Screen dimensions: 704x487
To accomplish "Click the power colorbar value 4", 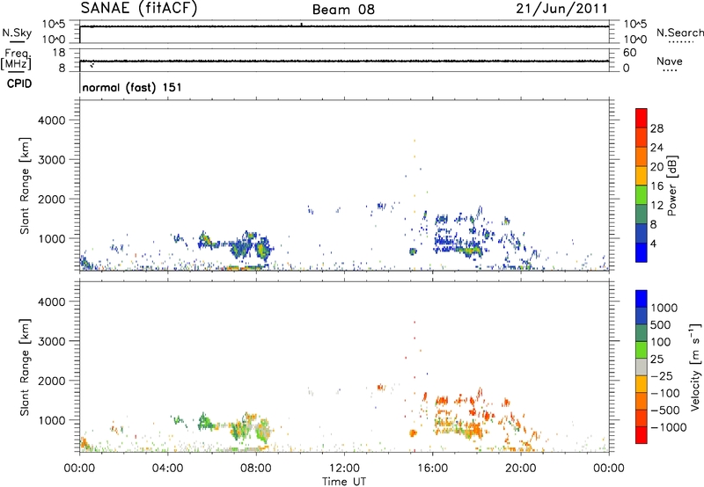I will pyautogui.click(x=654, y=243).
